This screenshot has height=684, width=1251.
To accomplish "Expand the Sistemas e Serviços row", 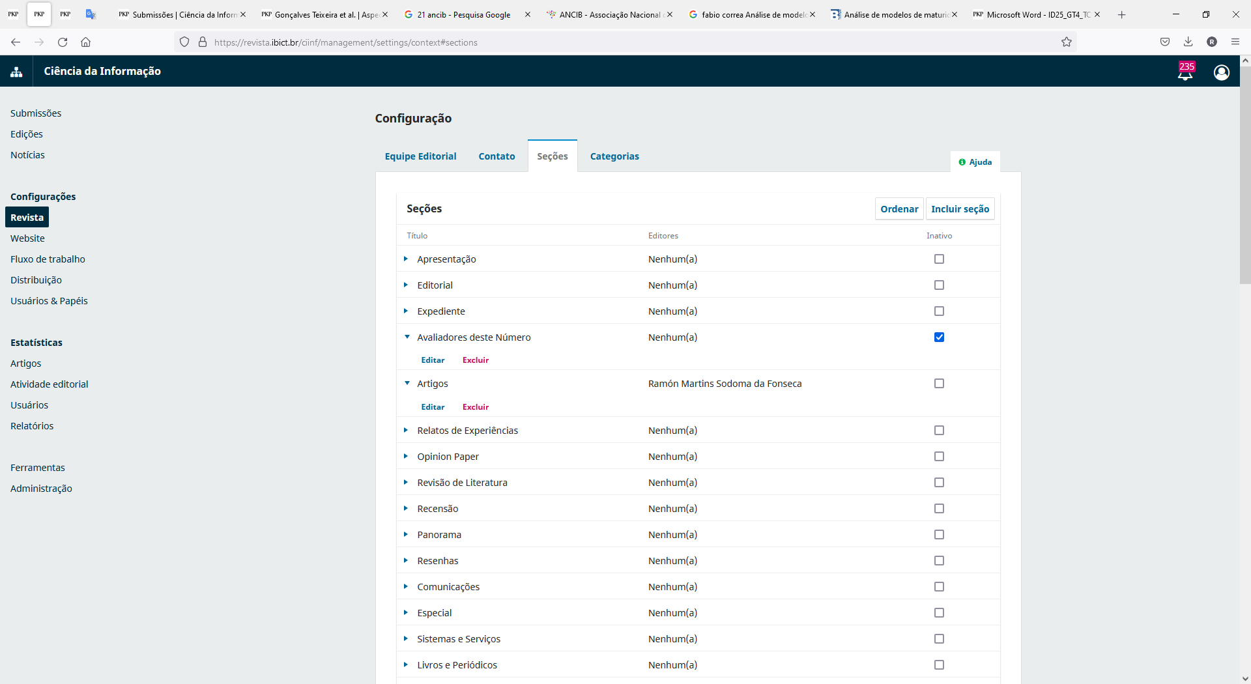I will [406, 639].
